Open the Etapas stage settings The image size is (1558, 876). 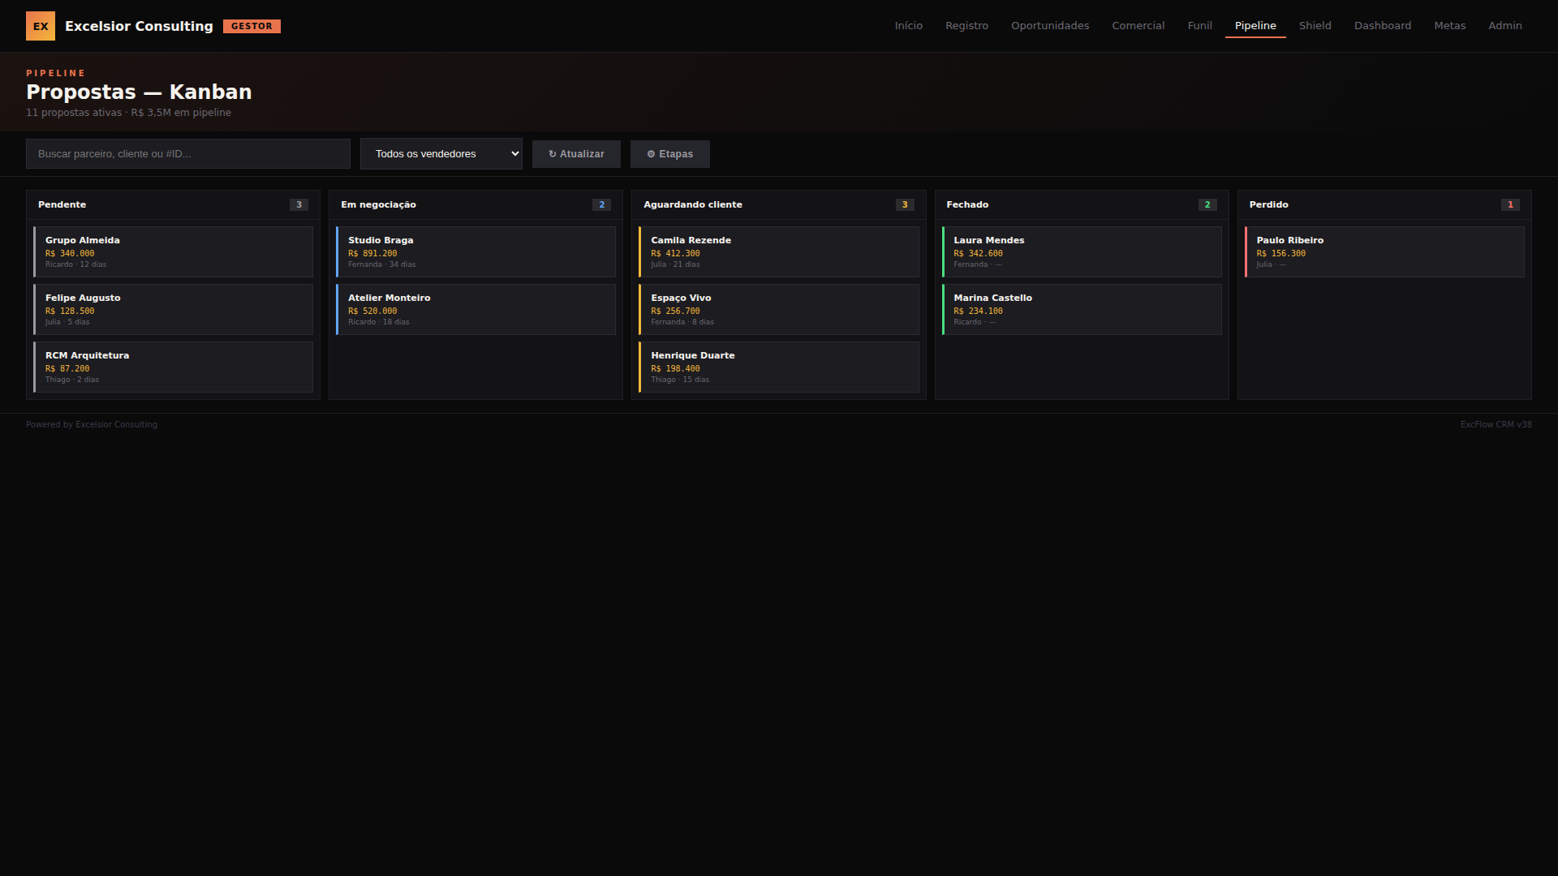tap(669, 154)
